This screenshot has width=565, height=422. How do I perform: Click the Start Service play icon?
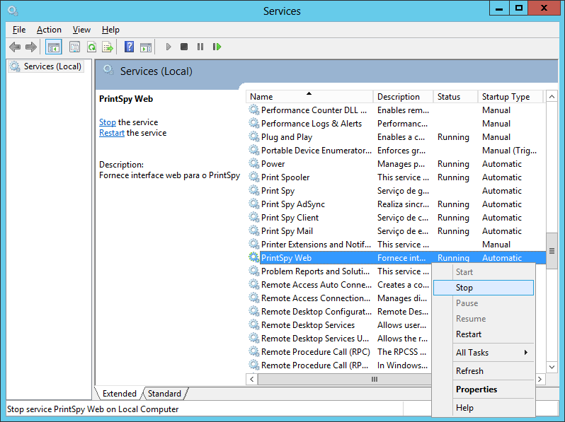point(169,47)
